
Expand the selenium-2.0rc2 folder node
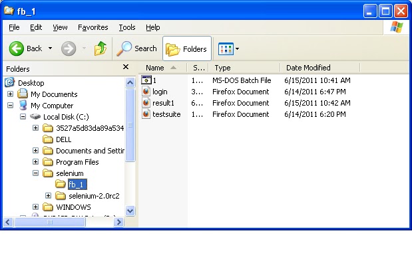point(49,195)
